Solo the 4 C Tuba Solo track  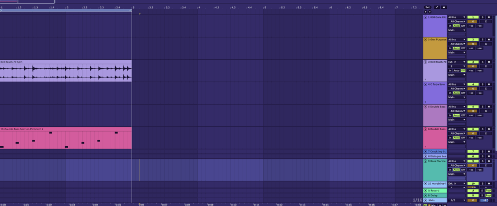click(x=482, y=84)
